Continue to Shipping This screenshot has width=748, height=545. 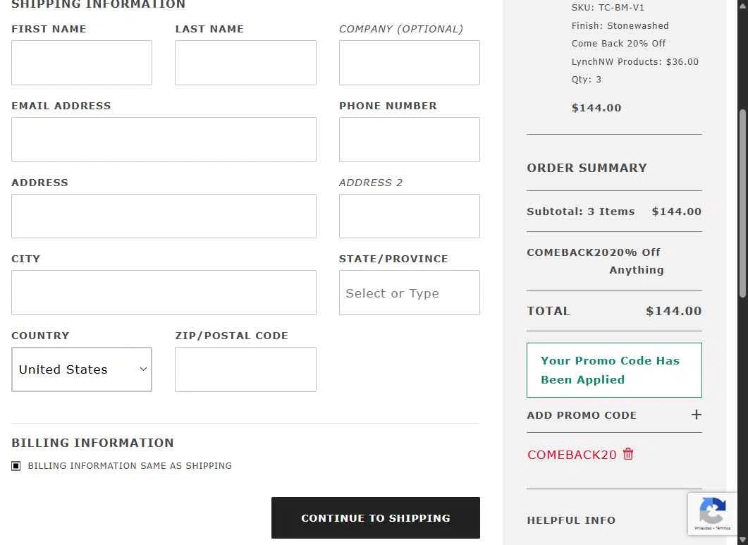click(x=376, y=518)
